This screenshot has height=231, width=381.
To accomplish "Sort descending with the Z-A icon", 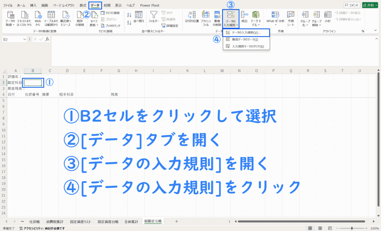I will [129, 23].
